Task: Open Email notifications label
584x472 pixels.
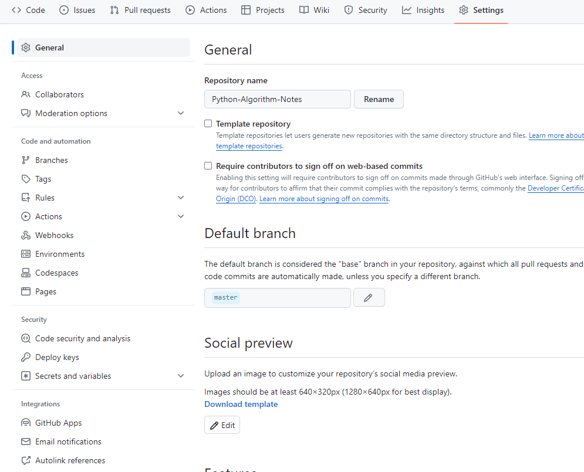Action: (68, 442)
